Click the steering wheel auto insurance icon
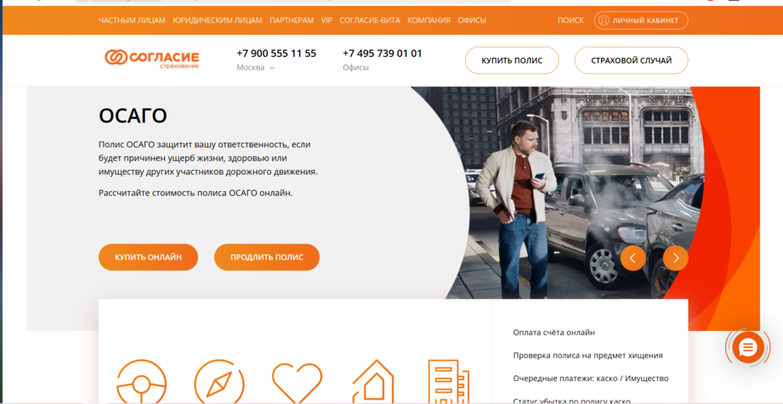The height and width of the screenshot is (404, 783). tap(141, 383)
